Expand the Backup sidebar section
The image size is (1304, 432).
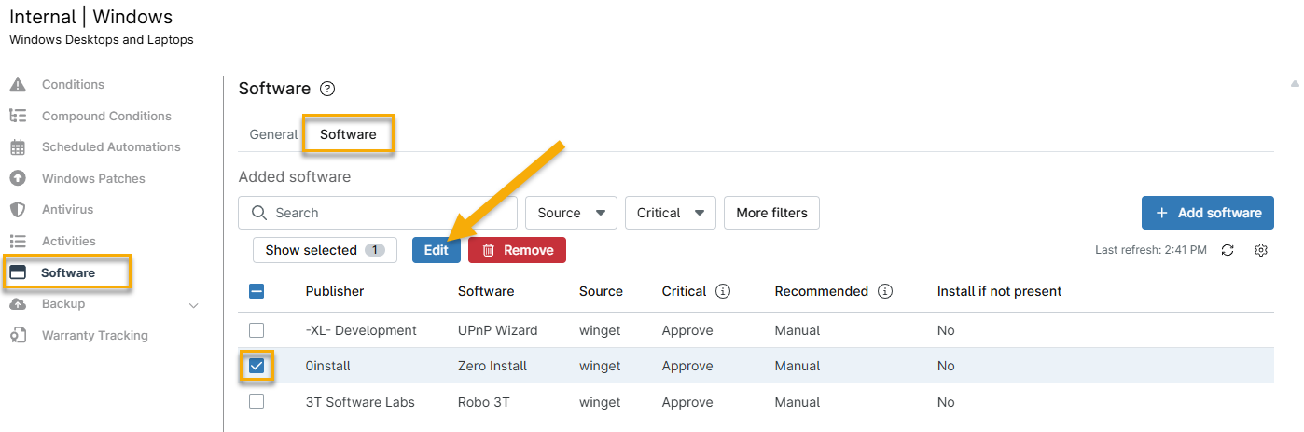point(194,304)
